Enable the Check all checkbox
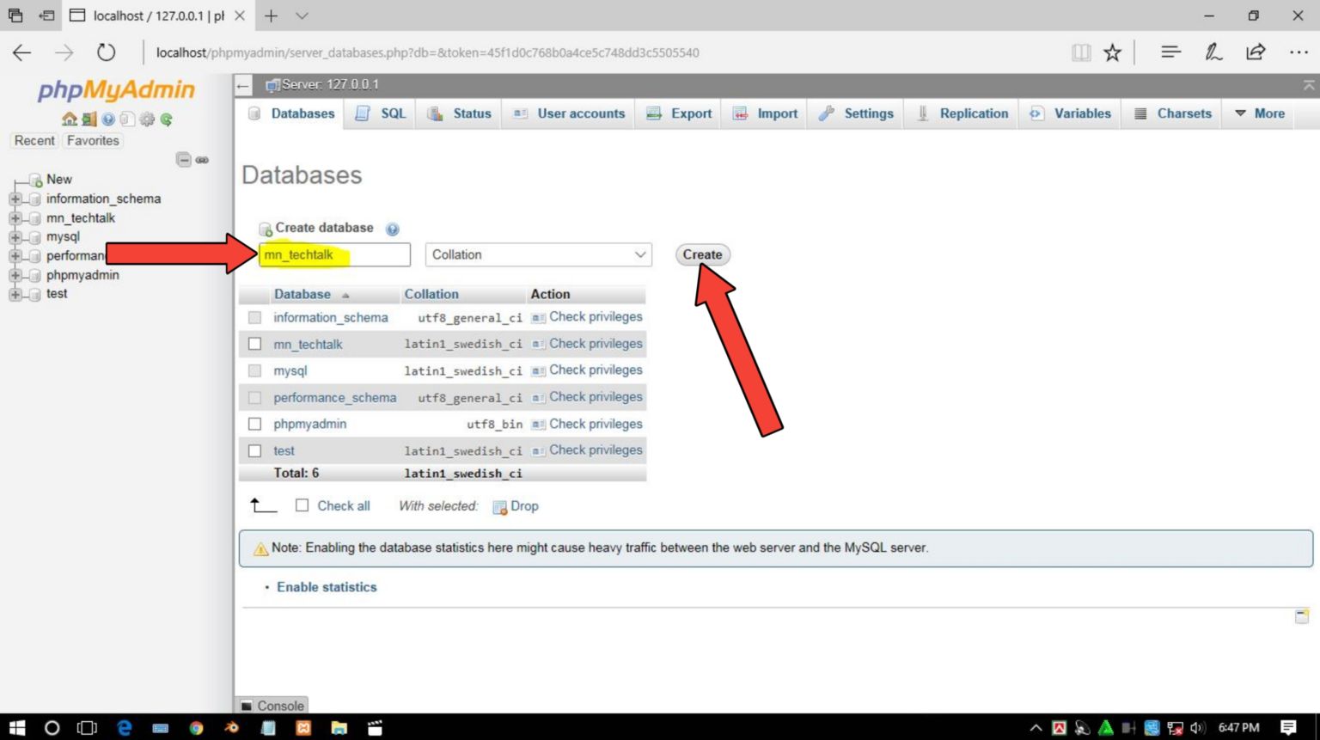The width and height of the screenshot is (1320, 740). click(x=302, y=505)
